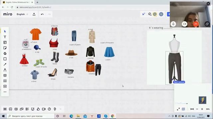The width and height of the screenshot is (213, 119).
Task: Open Skype from the taskbar
Action: pos(106,116)
